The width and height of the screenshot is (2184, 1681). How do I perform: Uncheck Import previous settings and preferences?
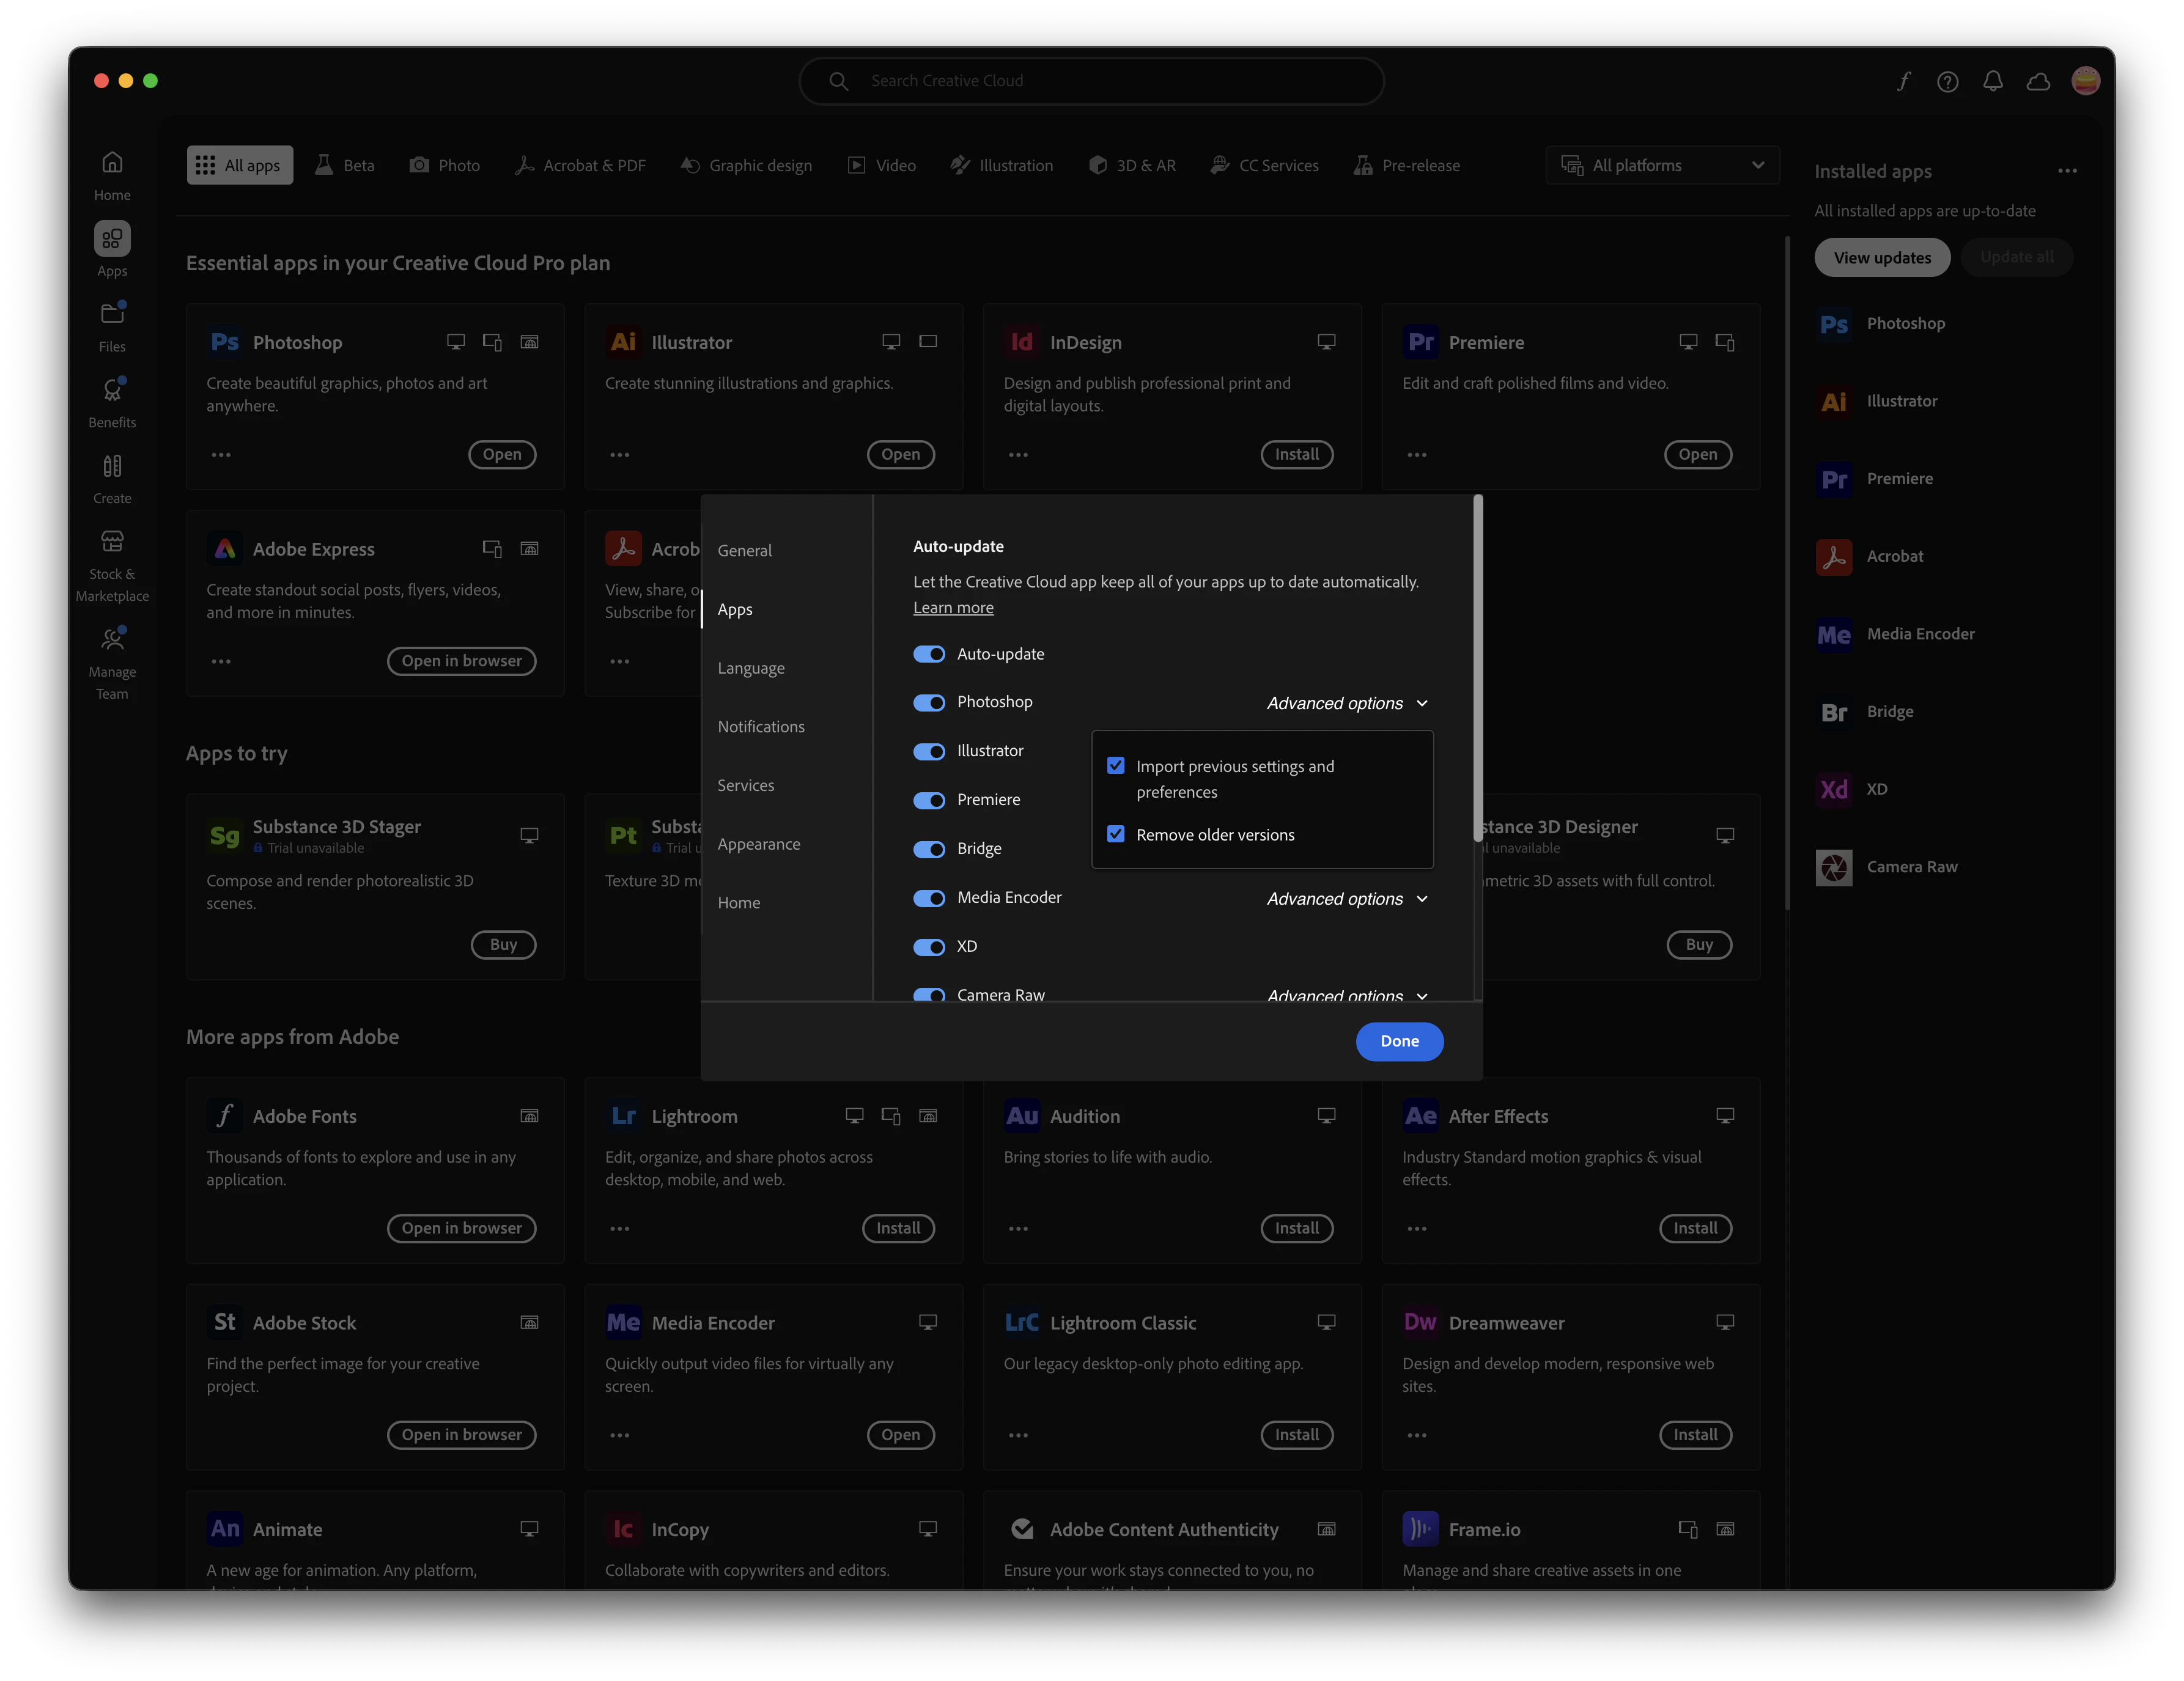pos(1116,766)
